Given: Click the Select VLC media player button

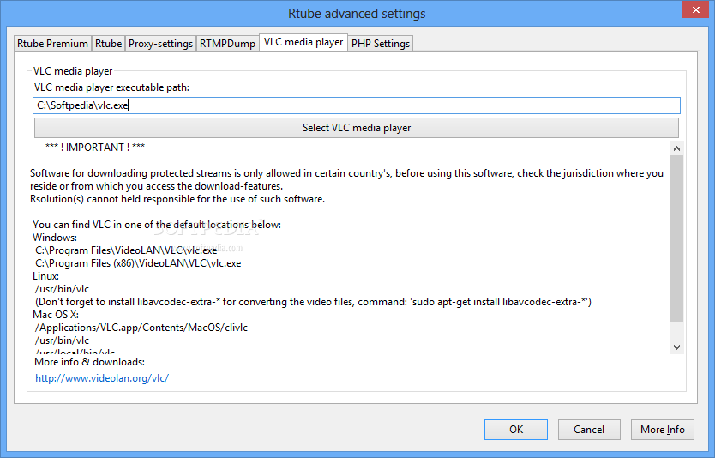Looking at the screenshot, I should pos(357,128).
